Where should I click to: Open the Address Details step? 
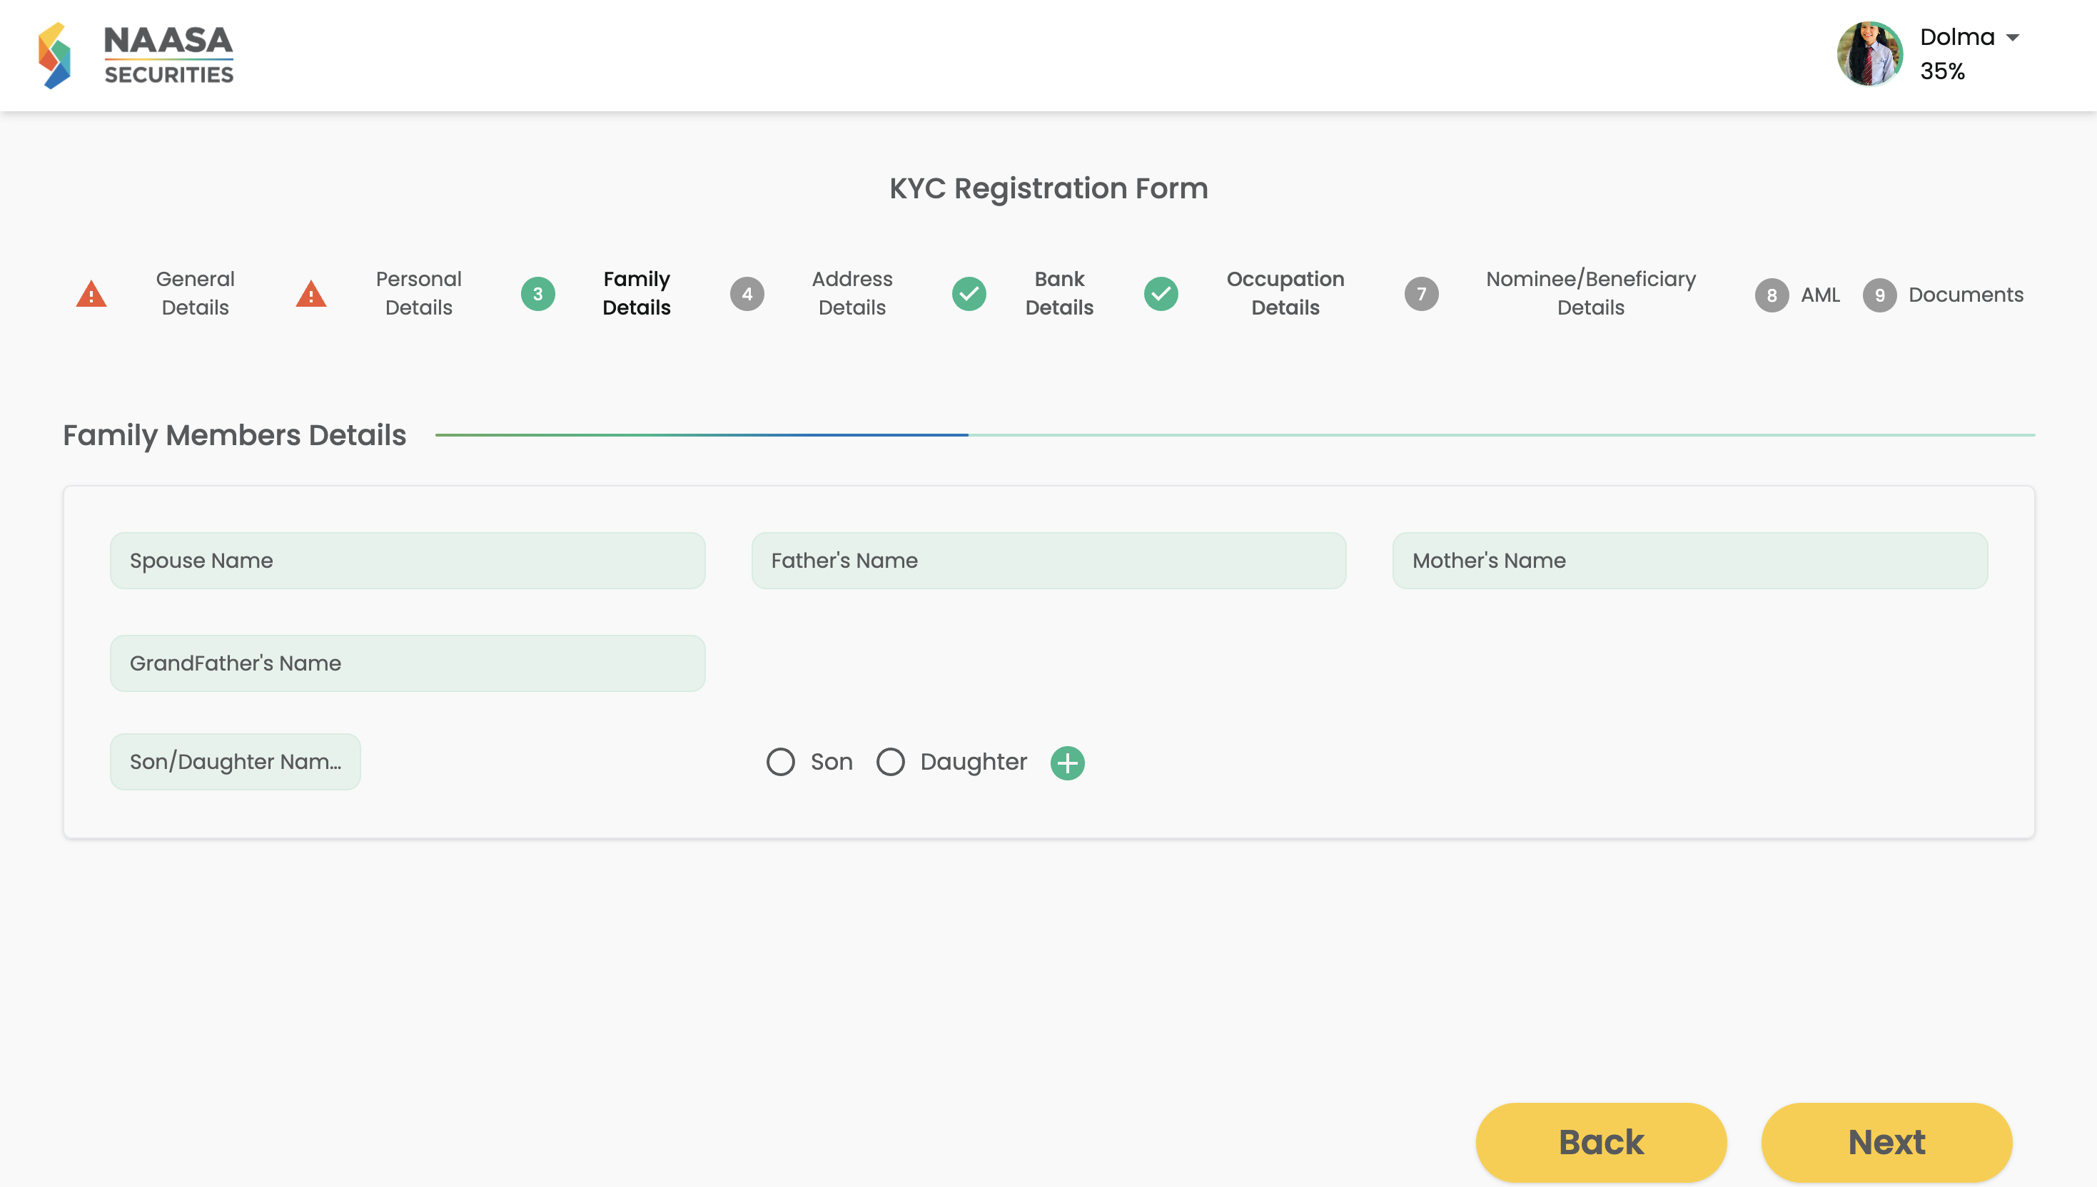pyautogui.click(x=852, y=293)
